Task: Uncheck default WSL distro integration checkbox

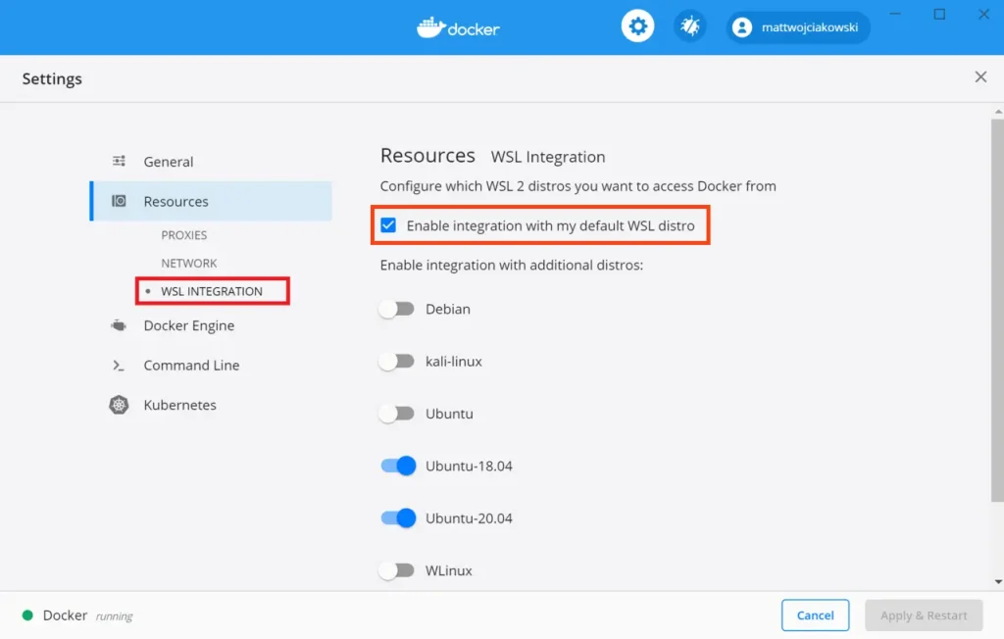Action: pos(388,225)
